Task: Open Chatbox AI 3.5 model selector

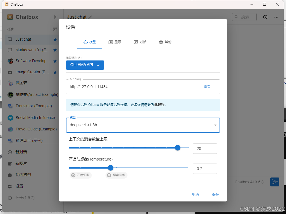Action: tap(249, 182)
